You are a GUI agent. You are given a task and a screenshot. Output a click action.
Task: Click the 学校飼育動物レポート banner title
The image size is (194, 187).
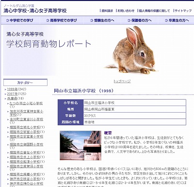click(48, 44)
